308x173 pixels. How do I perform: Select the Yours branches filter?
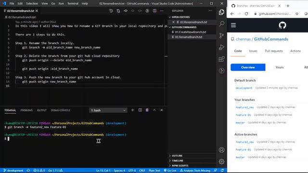(x=279, y=67)
